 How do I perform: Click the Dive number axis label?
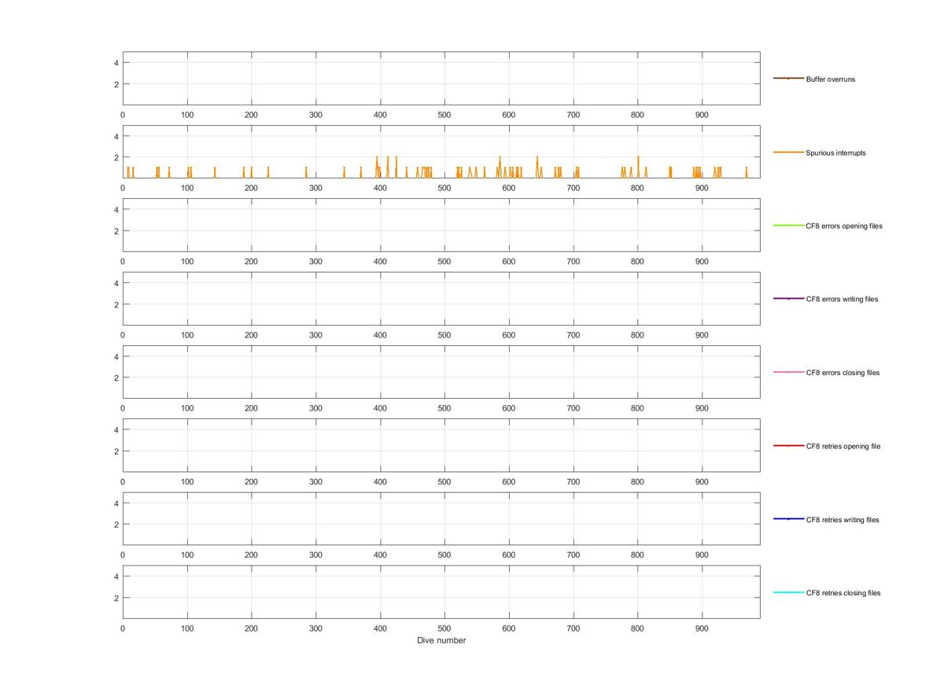pyautogui.click(x=441, y=641)
